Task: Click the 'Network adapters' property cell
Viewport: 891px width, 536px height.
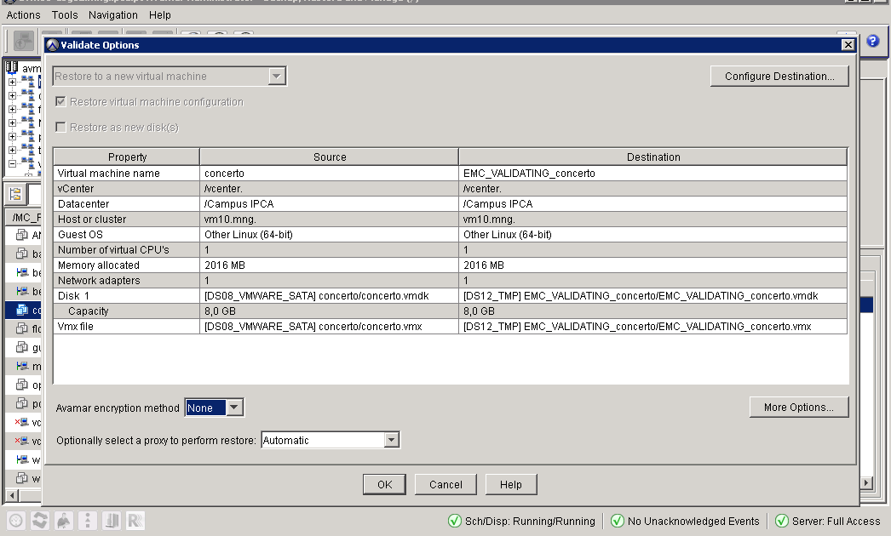Action: (x=127, y=281)
